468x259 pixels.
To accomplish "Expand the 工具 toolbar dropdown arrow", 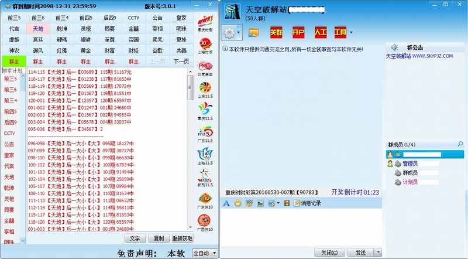I will 351,32.
